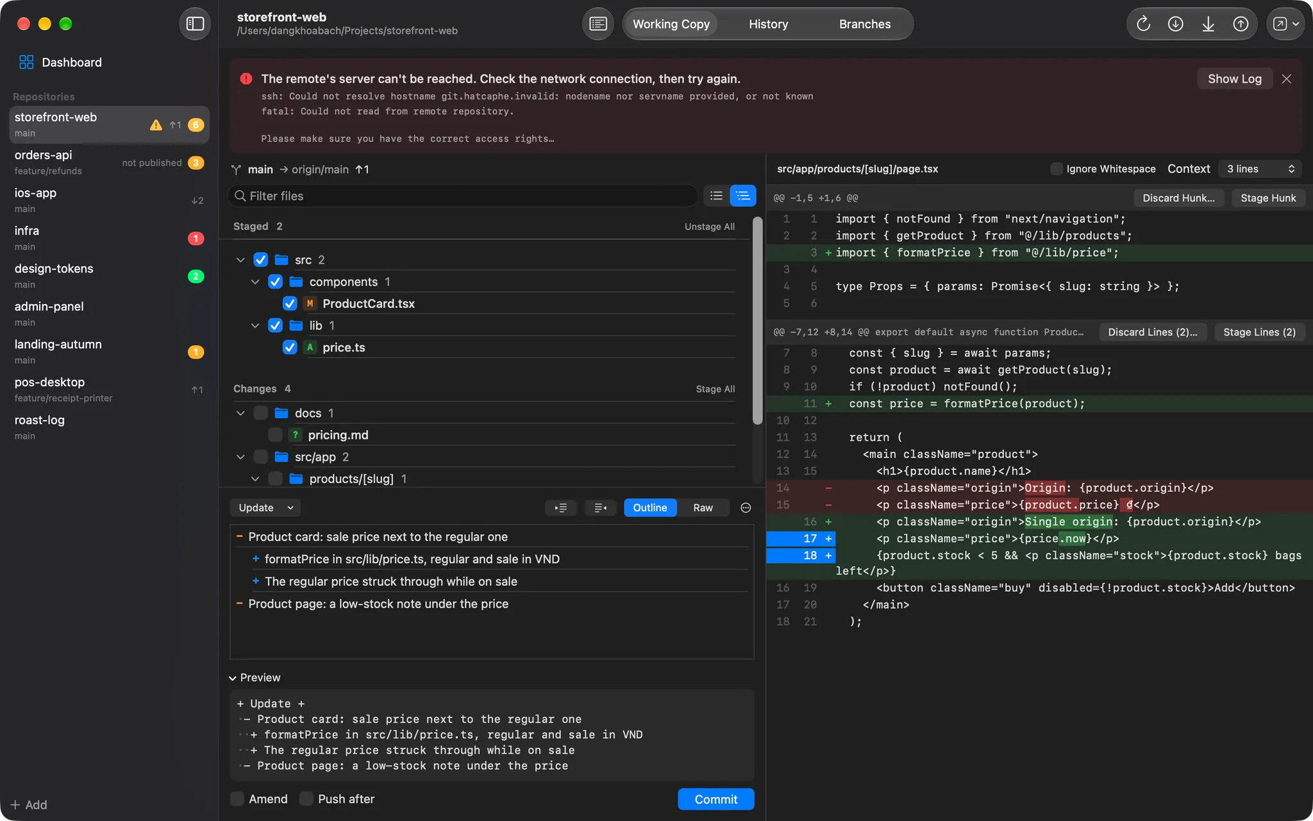The image size is (1313, 821).
Task: Click the Commit button
Action: pos(715,799)
